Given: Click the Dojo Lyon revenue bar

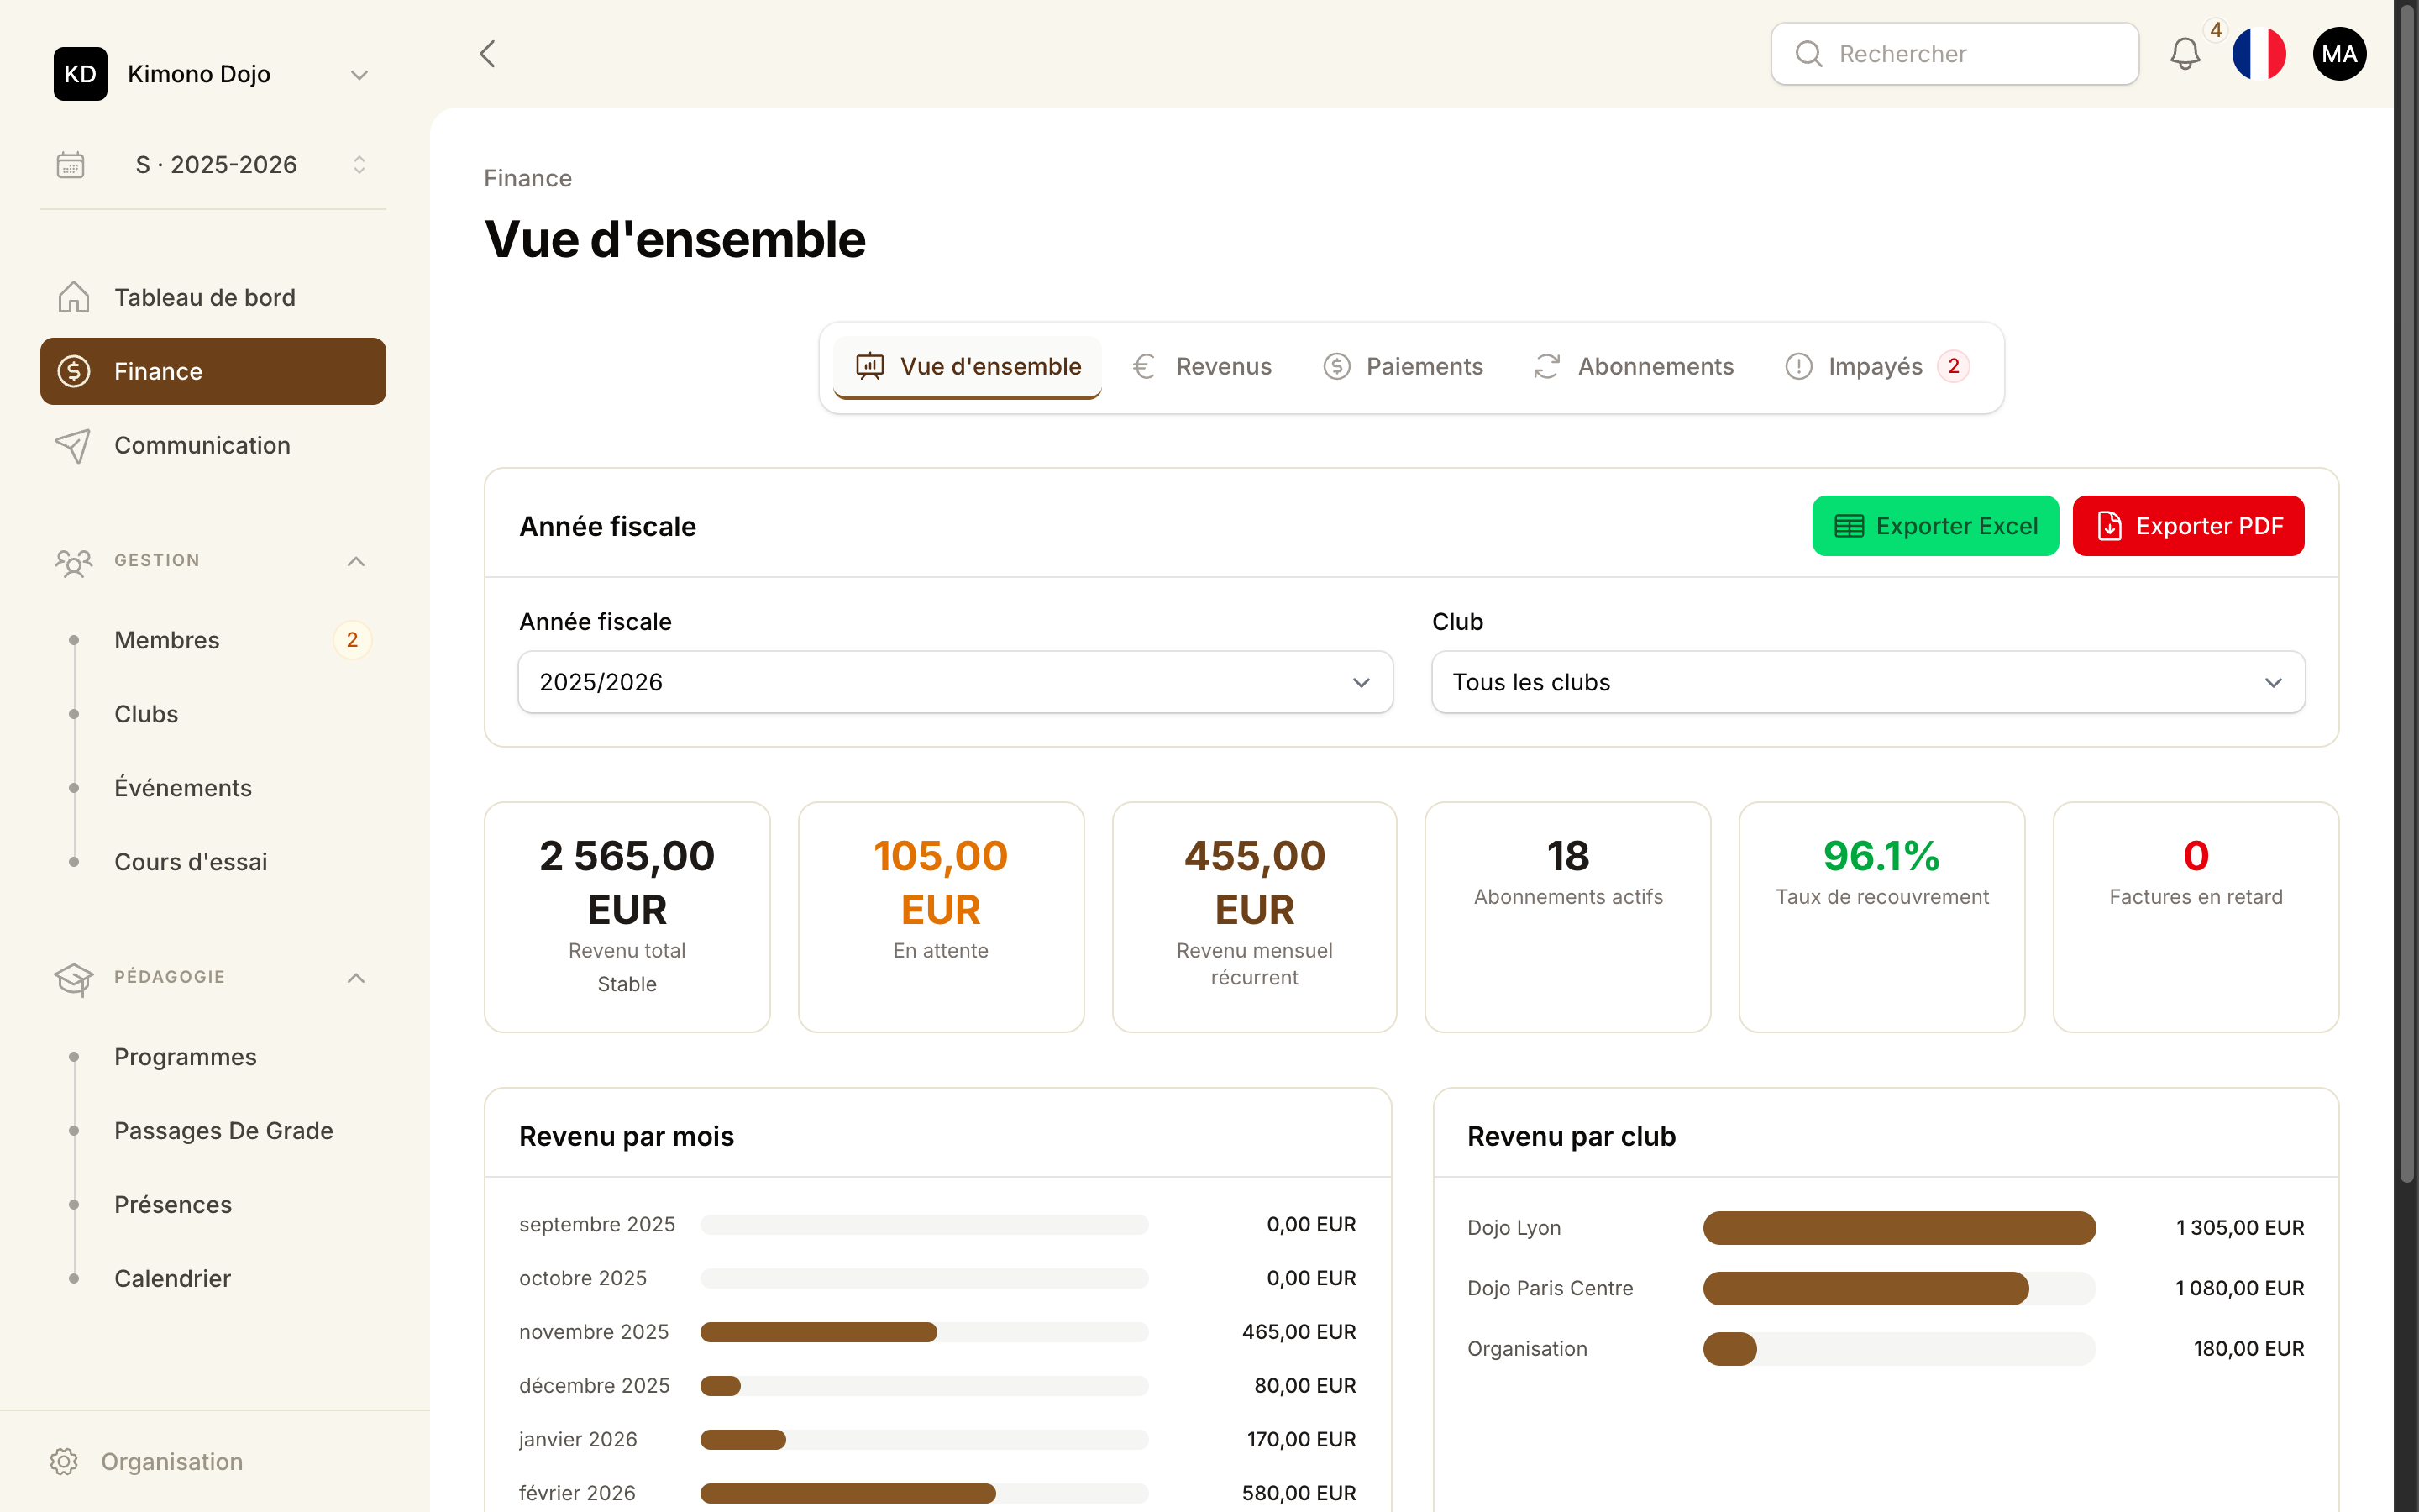Looking at the screenshot, I should click(1898, 1227).
